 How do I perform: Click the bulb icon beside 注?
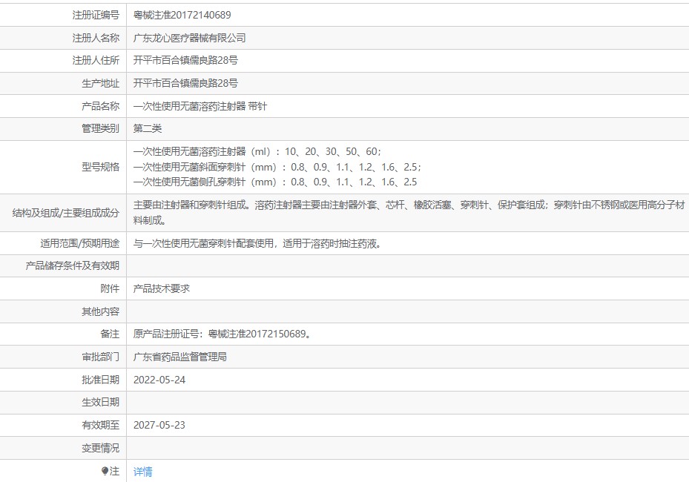[x=105, y=471]
